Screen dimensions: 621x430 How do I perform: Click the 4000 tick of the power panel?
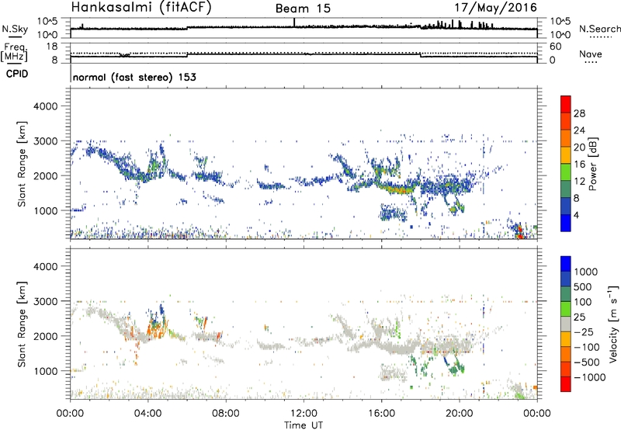(45, 106)
